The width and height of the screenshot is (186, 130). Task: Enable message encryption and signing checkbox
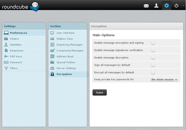tap(153, 43)
